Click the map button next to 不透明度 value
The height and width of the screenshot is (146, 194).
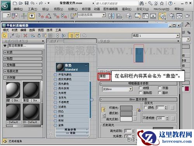(x=173, y=118)
